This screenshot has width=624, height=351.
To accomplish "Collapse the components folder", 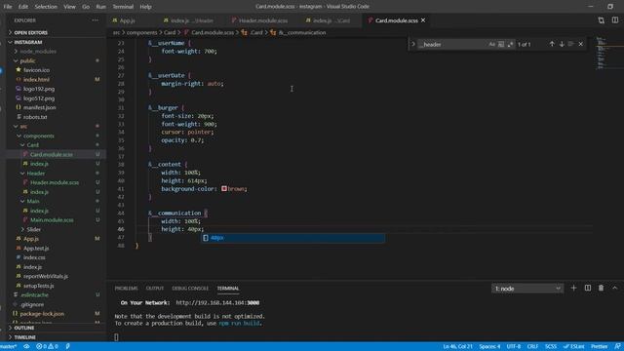I will point(38,136).
